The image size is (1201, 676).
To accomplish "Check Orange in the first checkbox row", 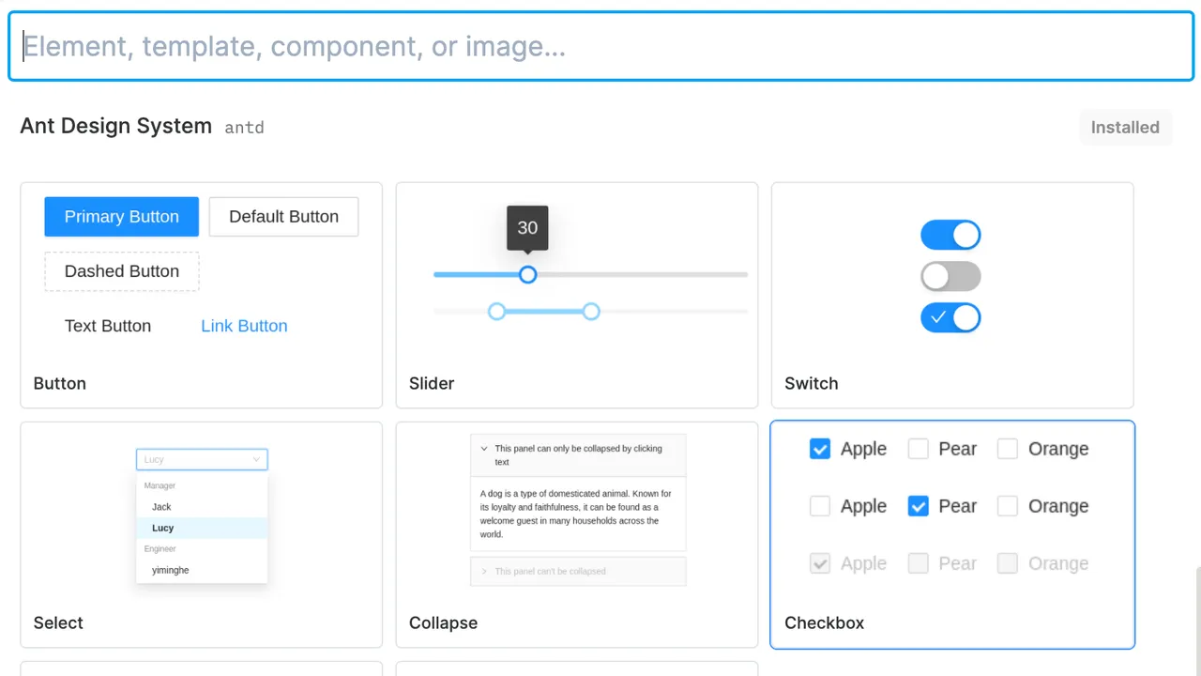I will pos(1008,449).
